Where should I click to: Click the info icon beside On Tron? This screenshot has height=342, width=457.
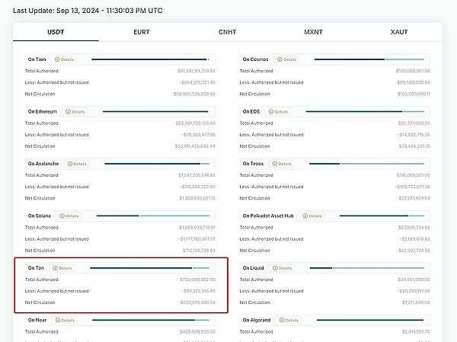tap(57, 59)
